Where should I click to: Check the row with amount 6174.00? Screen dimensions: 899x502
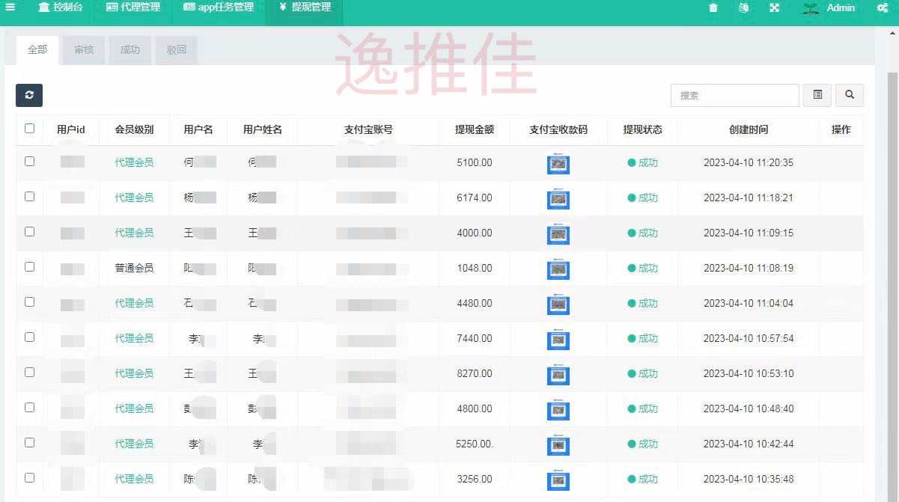point(29,197)
